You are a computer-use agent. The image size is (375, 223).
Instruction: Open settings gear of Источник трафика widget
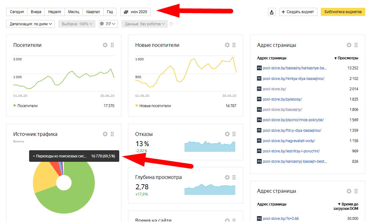[105, 134]
